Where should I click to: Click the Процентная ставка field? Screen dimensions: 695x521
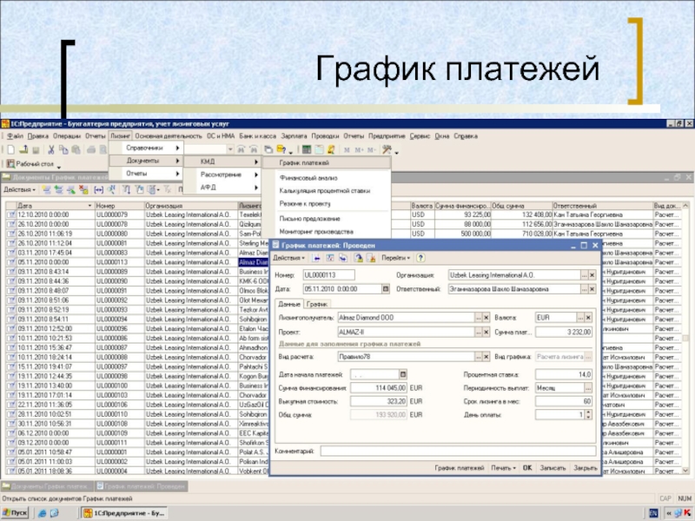pyautogui.click(x=563, y=374)
